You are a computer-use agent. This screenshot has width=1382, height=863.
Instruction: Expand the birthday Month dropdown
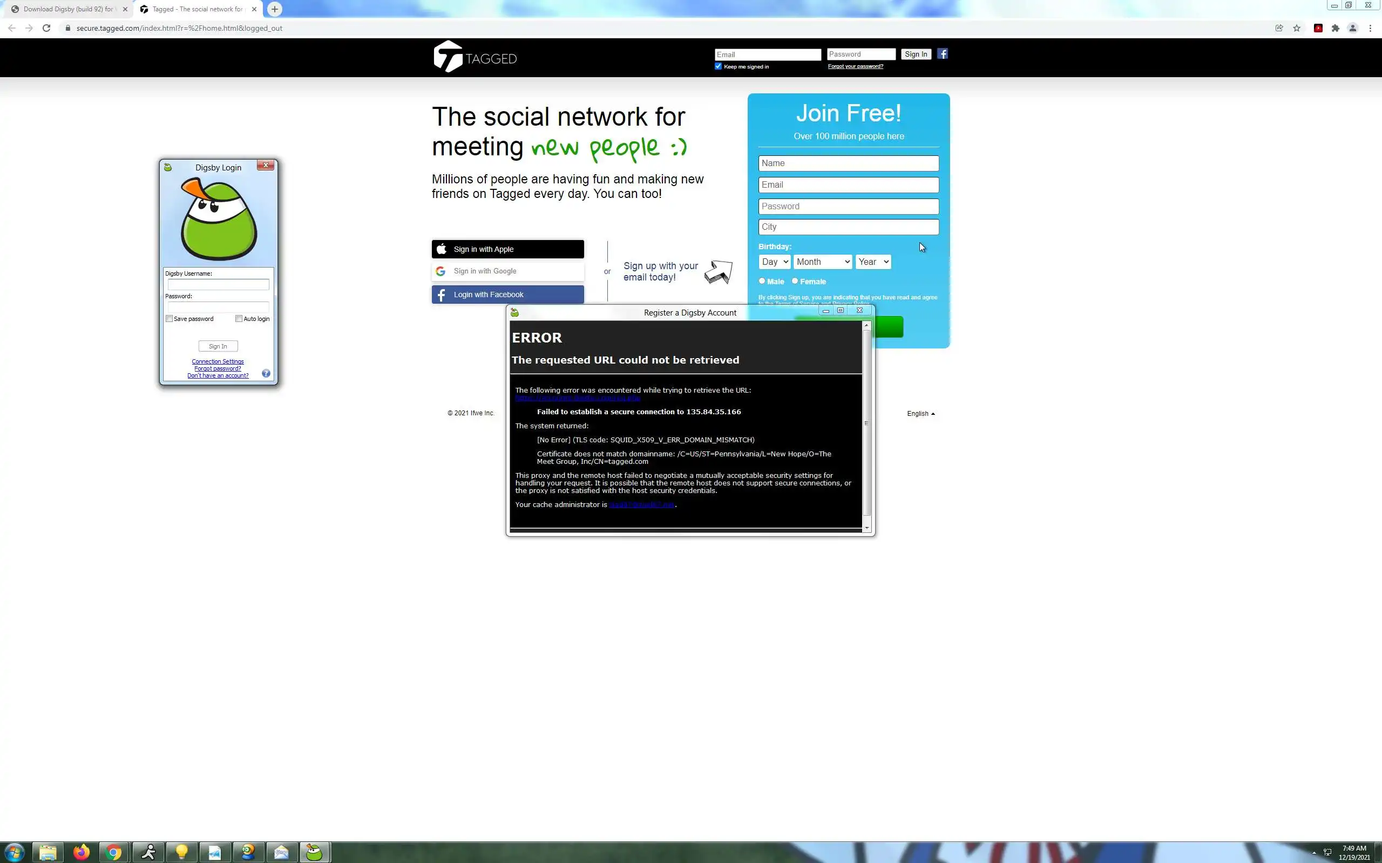pos(822,262)
